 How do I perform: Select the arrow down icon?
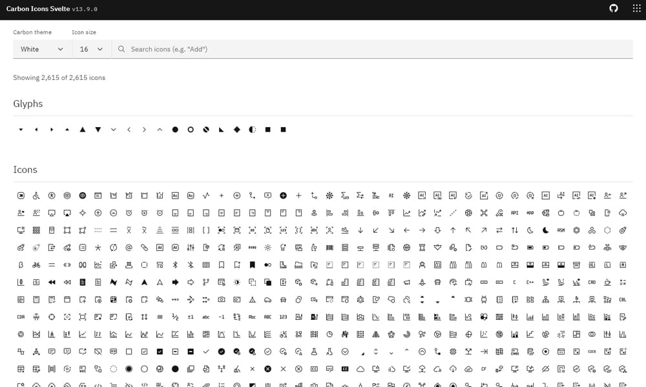[x=360, y=230]
